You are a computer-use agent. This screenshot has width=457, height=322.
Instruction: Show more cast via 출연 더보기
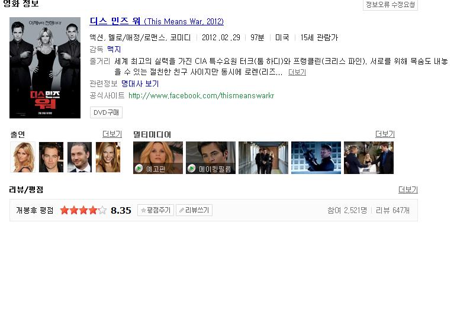(112, 134)
